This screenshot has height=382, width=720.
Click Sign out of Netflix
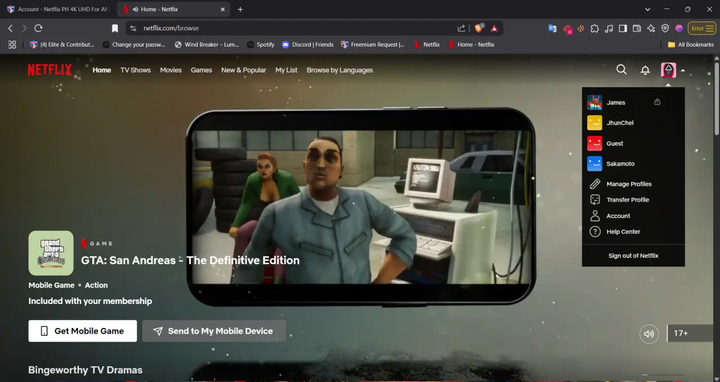pos(633,256)
